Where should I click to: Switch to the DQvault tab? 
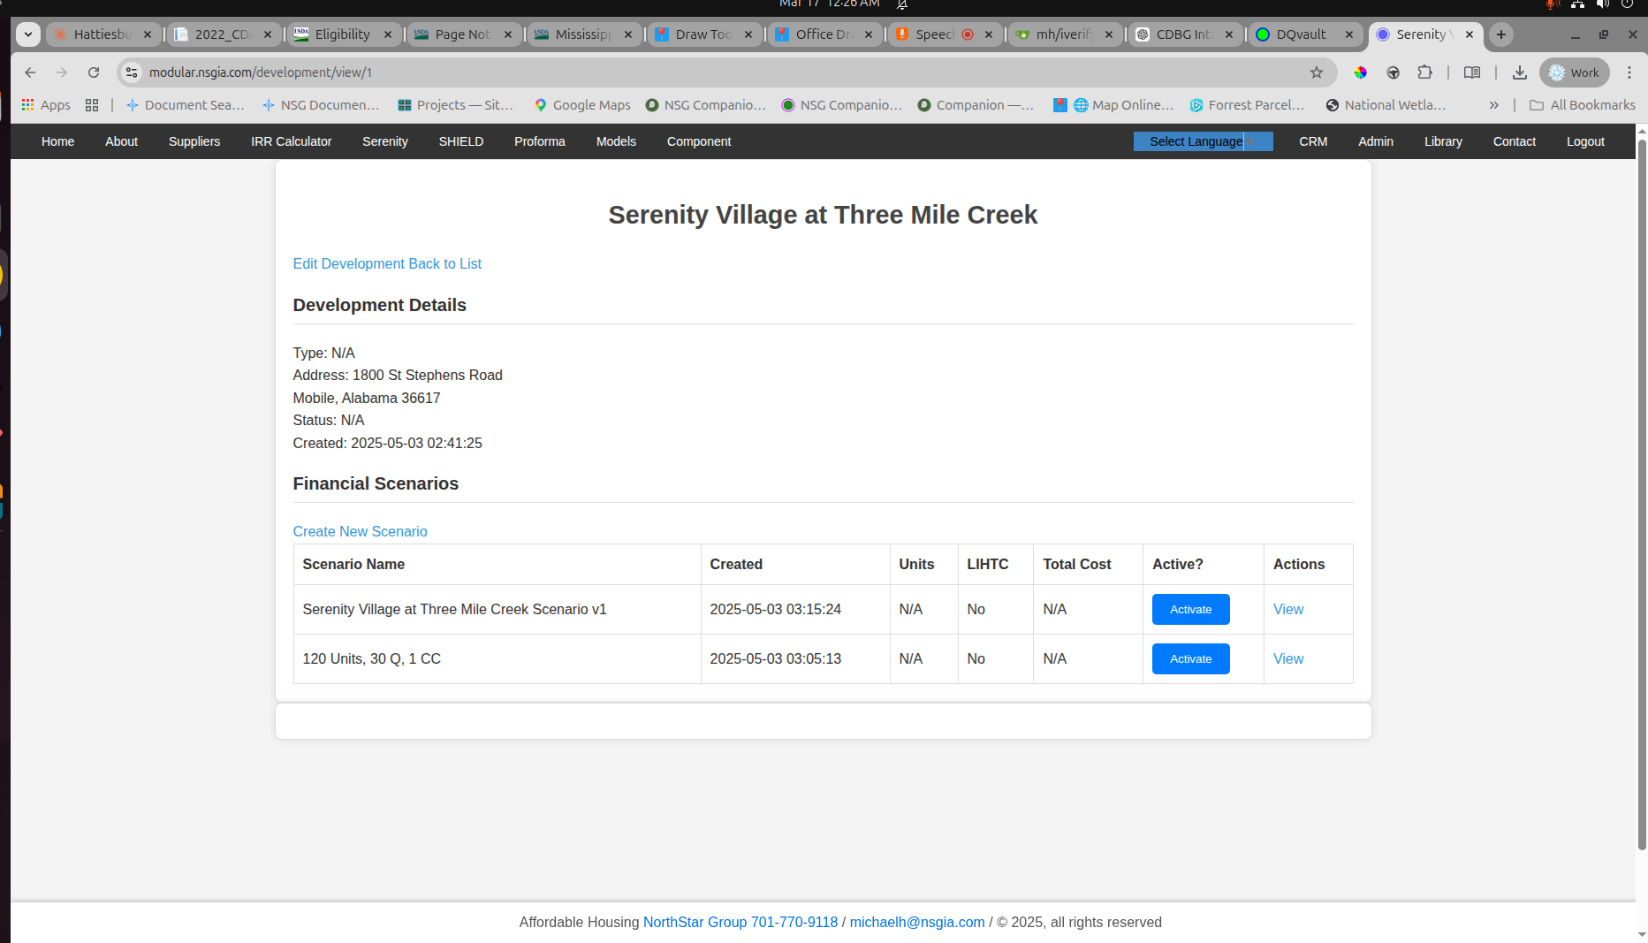point(1300,34)
